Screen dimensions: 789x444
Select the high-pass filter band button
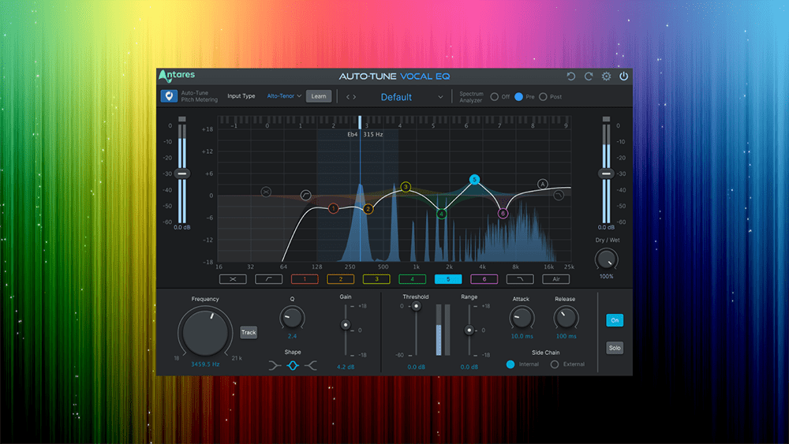269,279
